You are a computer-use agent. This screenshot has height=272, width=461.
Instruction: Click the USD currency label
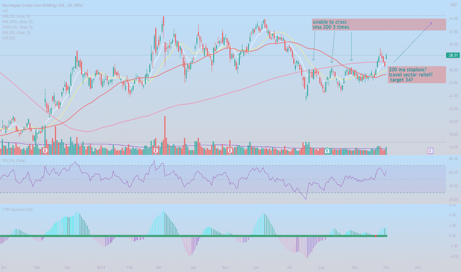pos(454,5)
